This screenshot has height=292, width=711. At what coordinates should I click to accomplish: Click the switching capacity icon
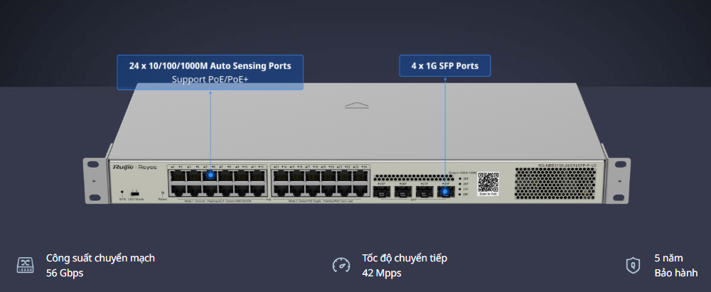pos(25,266)
